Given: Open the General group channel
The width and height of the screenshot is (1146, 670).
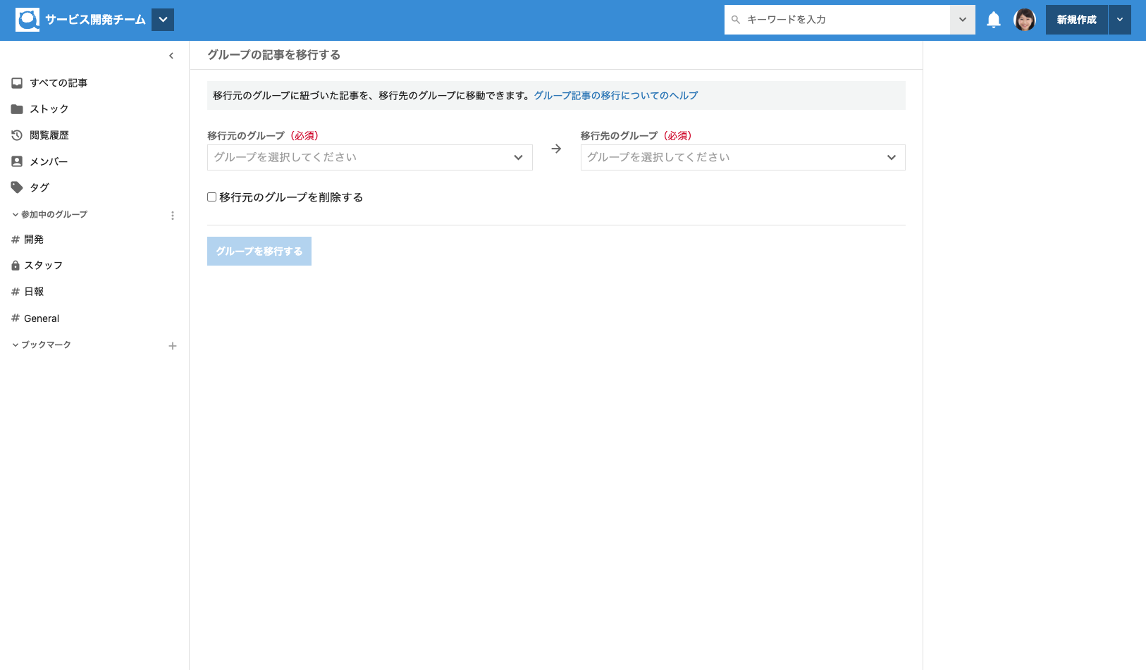Looking at the screenshot, I should [x=41, y=318].
